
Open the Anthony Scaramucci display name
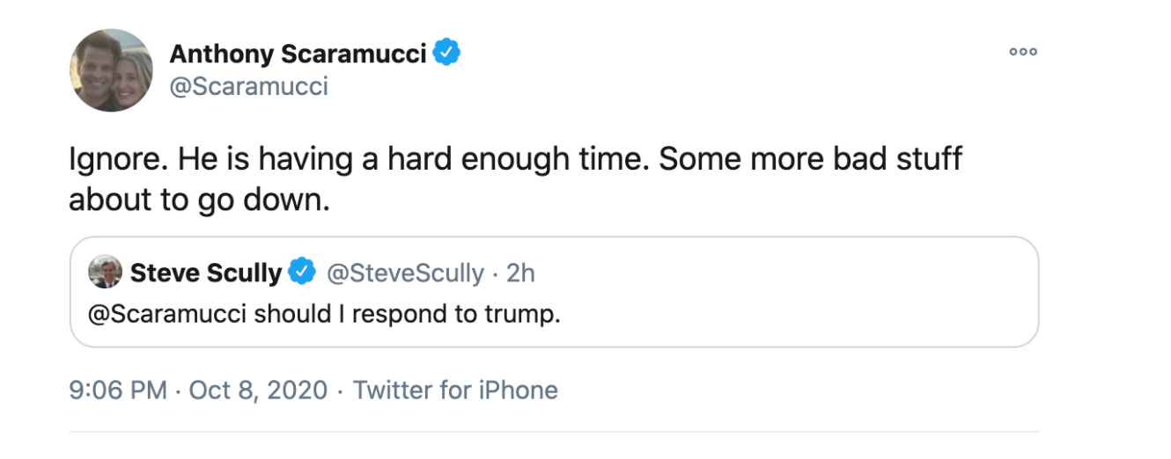point(298,54)
